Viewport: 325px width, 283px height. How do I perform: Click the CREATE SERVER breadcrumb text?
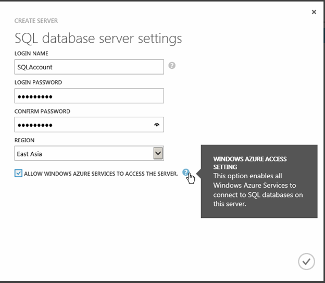tap(36, 21)
